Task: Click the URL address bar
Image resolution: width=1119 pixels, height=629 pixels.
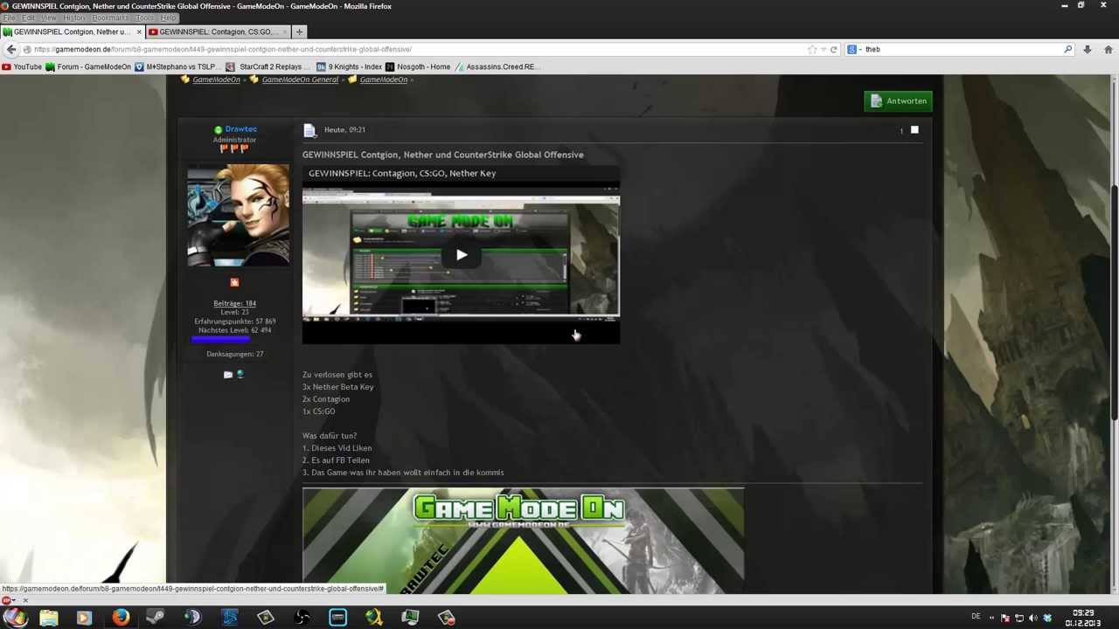Action: coord(420,50)
